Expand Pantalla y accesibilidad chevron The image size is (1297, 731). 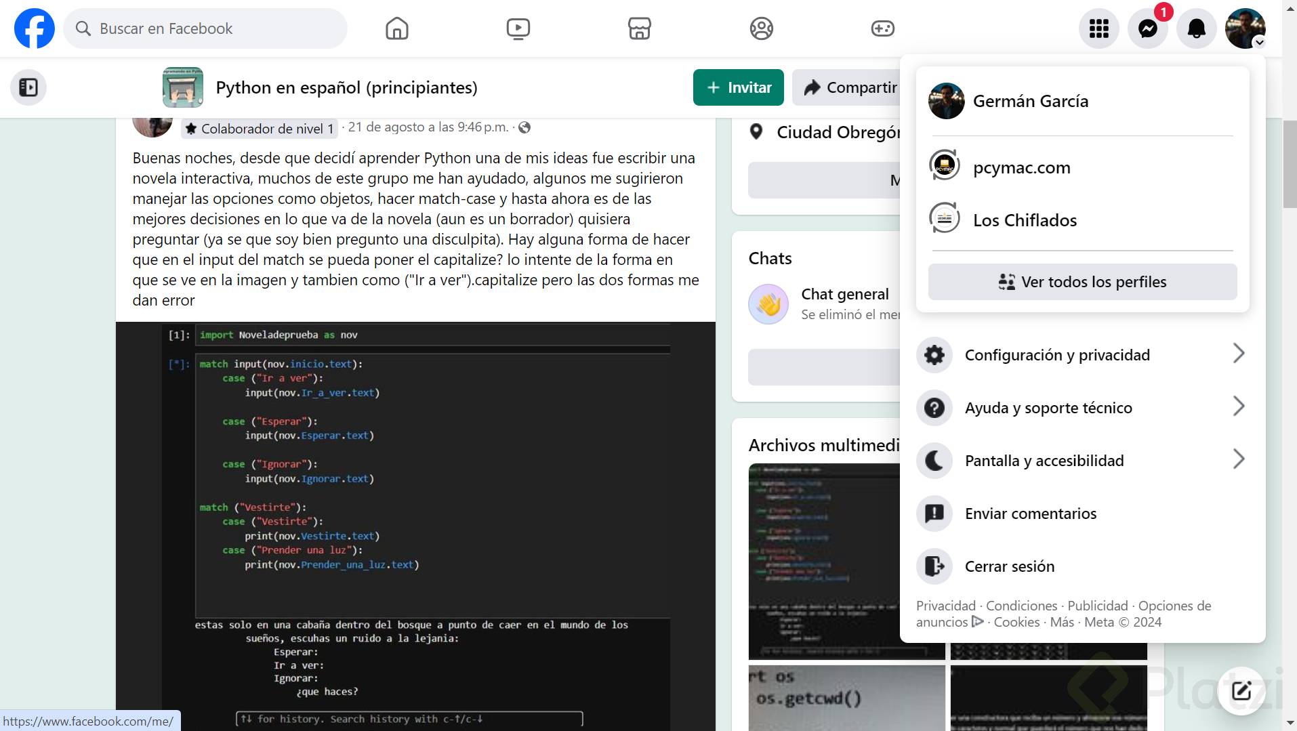(x=1239, y=459)
